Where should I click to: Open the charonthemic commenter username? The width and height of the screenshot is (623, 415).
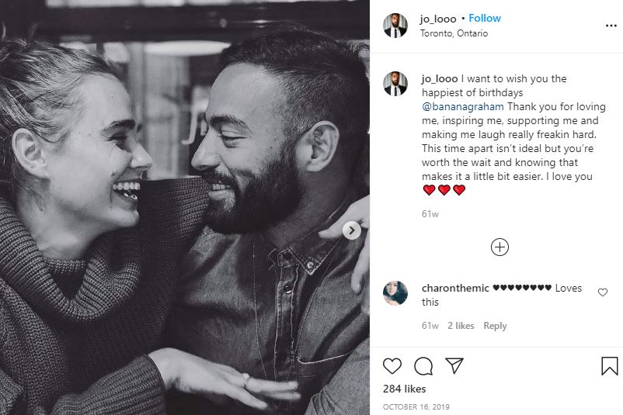(455, 288)
